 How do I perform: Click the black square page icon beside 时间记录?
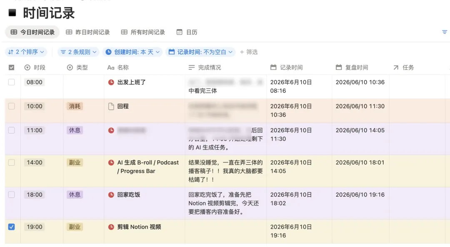coord(12,12)
